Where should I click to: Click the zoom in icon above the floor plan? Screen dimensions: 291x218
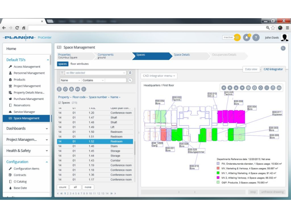[x=248, y=88]
